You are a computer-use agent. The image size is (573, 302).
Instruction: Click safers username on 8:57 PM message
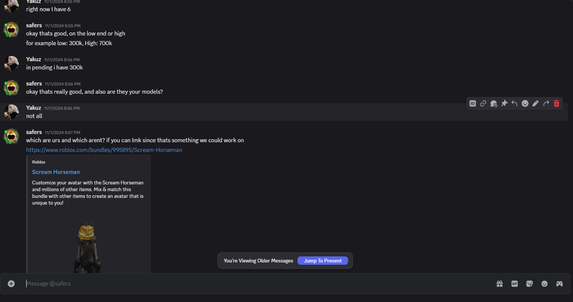click(34, 132)
